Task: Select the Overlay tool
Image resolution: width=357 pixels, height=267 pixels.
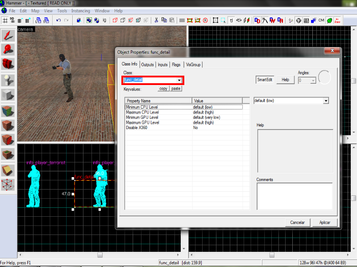Action: tap(8, 154)
